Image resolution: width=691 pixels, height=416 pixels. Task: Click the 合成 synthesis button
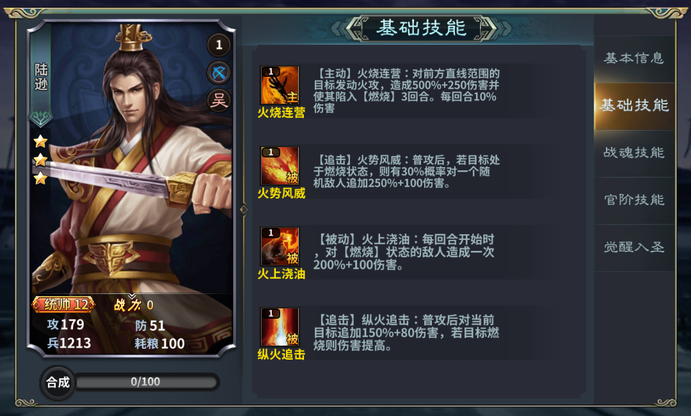tap(58, 382)
